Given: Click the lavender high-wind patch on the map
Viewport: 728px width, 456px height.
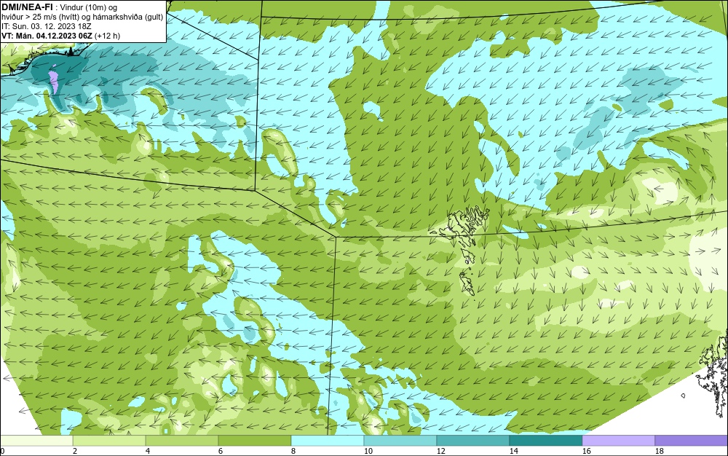Looking at the screenshot, I should (53, 82).
